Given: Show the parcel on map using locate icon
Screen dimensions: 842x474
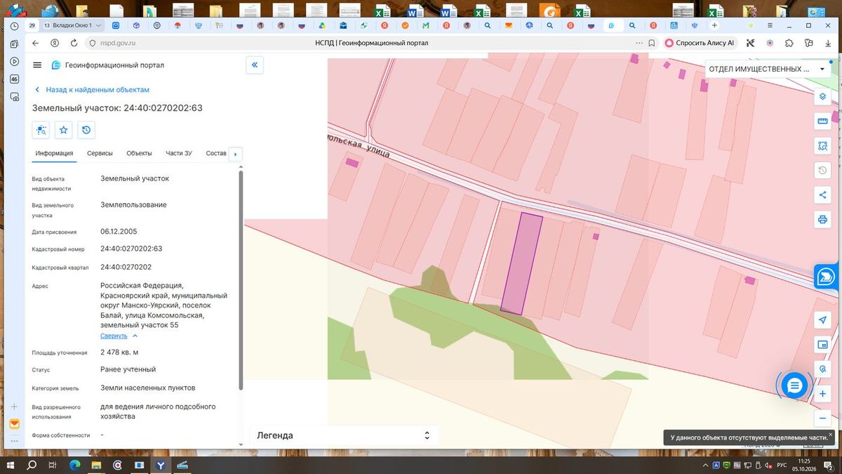Looking at the screenshot, I should point(41,130).
